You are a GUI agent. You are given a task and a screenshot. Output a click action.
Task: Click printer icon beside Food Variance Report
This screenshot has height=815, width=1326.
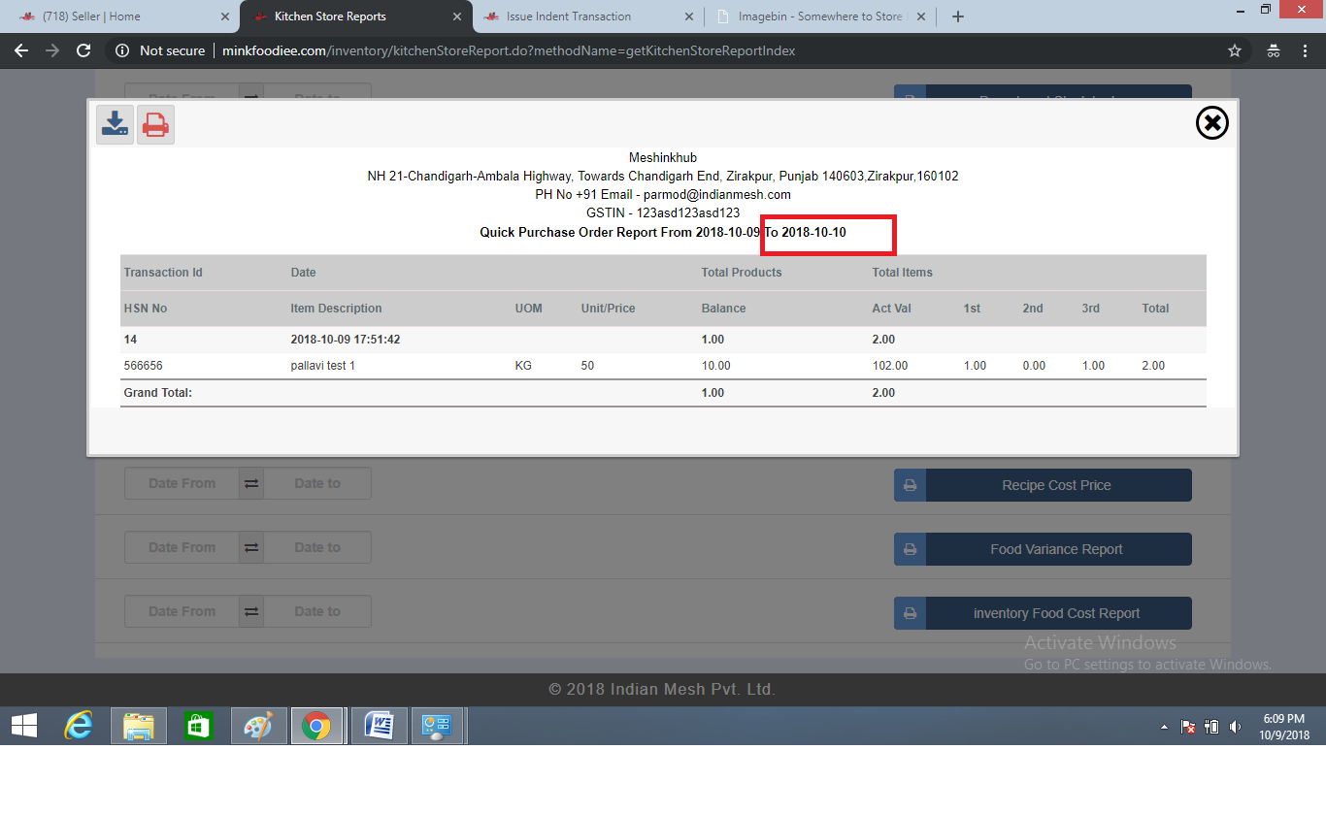coord(911,549)
